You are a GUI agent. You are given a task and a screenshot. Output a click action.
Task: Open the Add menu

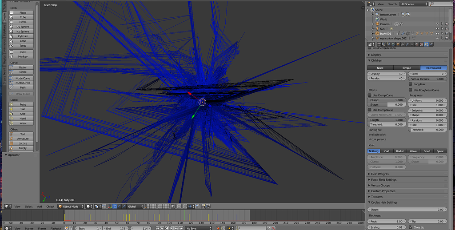click(x=40, y=206)
